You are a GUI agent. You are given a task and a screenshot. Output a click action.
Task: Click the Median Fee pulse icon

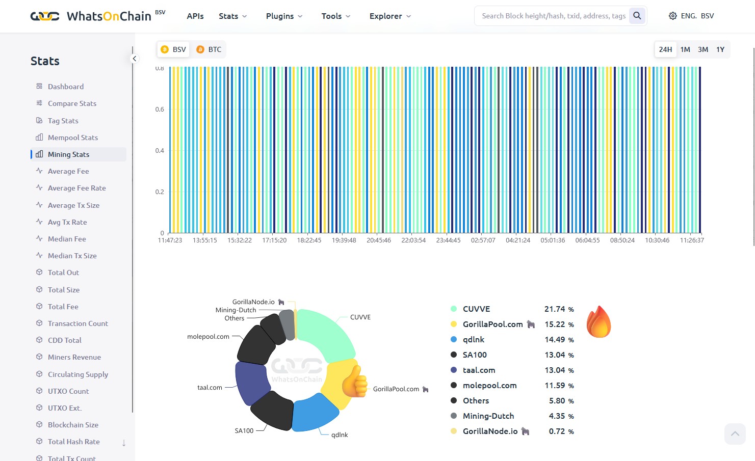[x=39, y=239]
